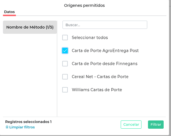Image resolution: width=171 pixels, height=136 pixels.
Task: Check the Carta de Porte desde Finnegans box
Action: coord(65,64)
